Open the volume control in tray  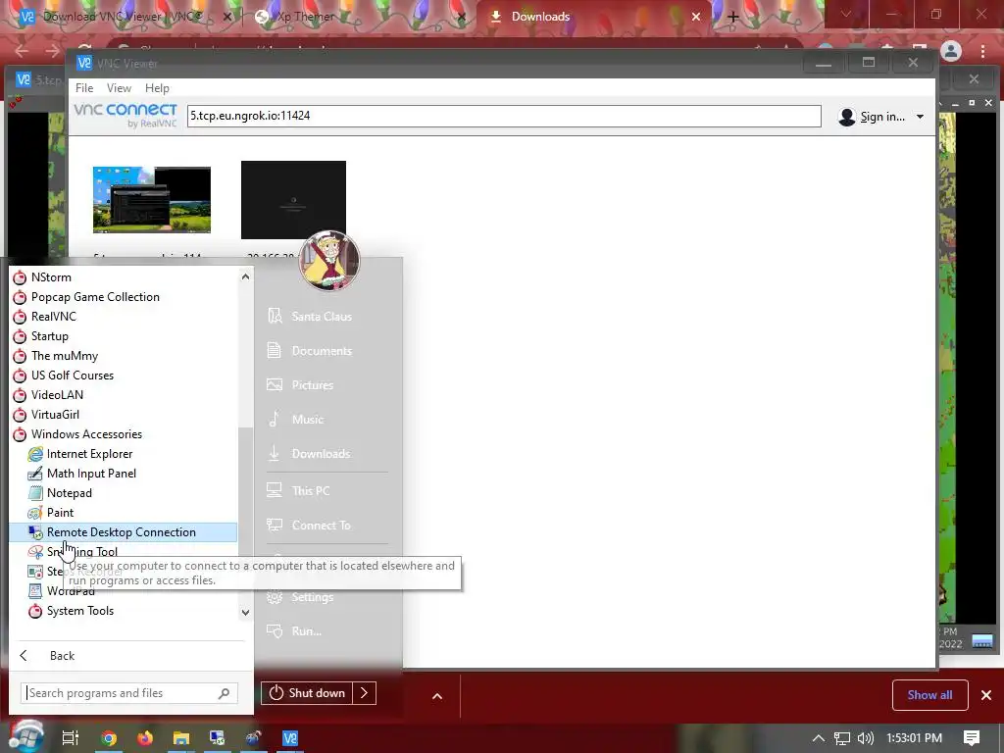(866, 738)
